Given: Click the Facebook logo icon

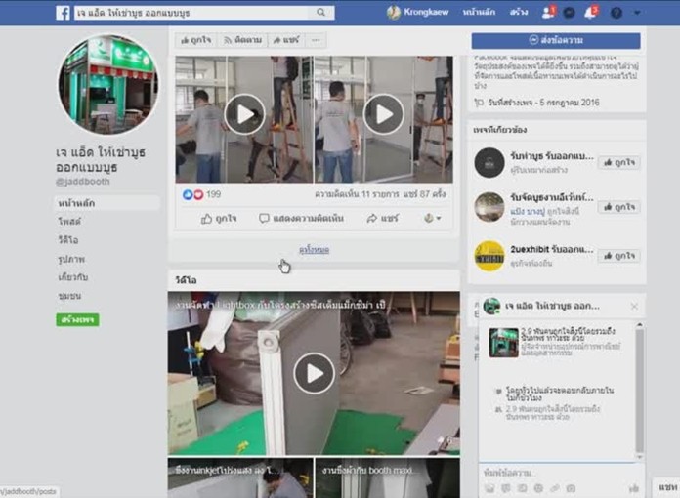Looking at the screenshot, I should click(63, 13).
